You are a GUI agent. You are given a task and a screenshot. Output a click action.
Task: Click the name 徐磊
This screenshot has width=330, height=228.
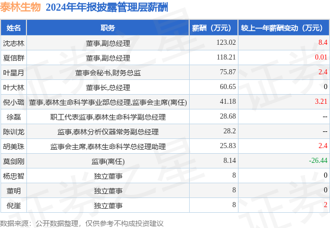coord(14,117)
